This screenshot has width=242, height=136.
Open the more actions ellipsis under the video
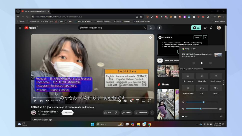152,113
